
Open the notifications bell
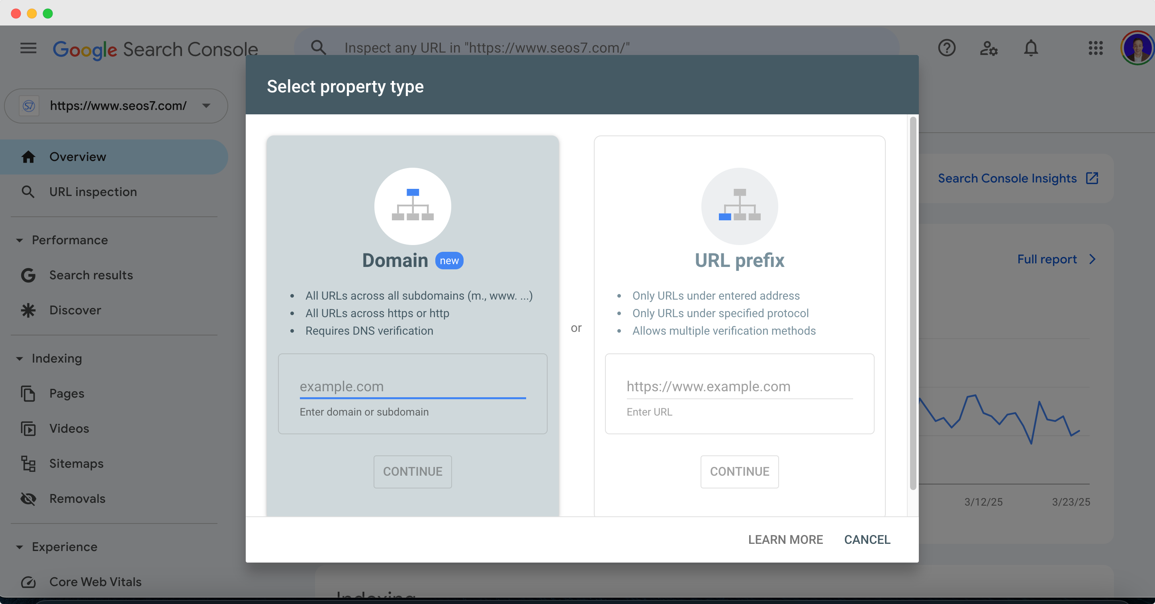(1031, 47)
